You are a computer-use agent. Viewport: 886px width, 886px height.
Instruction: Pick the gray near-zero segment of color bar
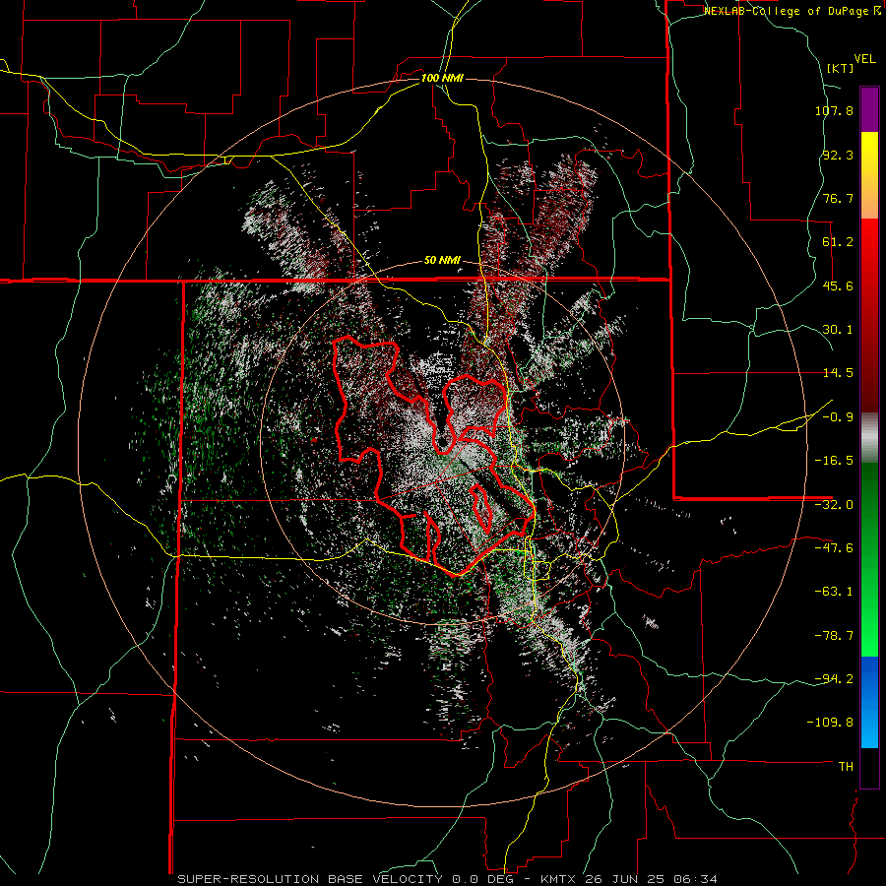pyautogui.click(x=869, y=438)
